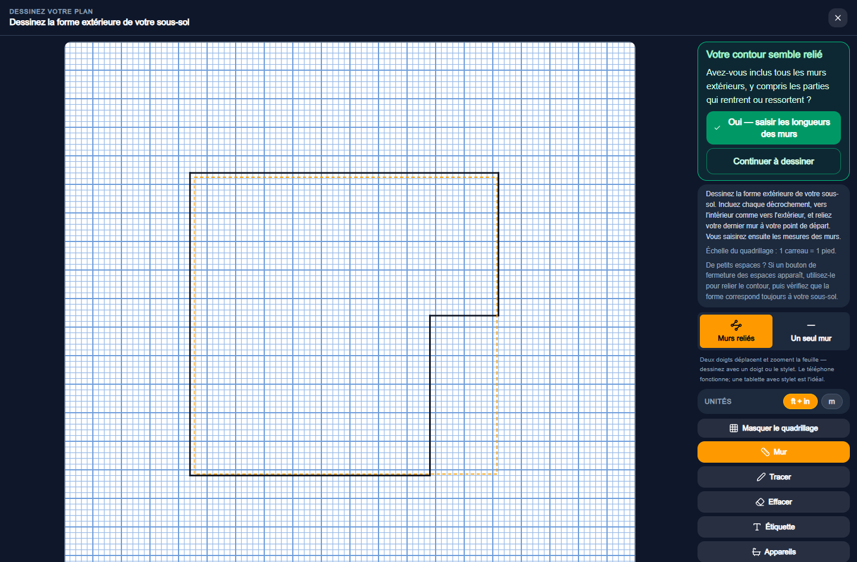Click the eraser icon next to Effacer
The image size is (857, 562).
[x=760, y=502]
